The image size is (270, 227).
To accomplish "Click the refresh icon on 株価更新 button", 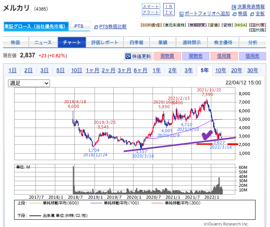I will point(128,56).
